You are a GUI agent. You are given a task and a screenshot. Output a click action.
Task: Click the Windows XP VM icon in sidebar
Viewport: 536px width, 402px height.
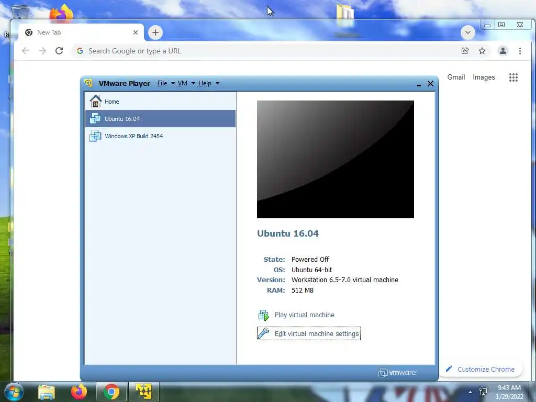(95, 136)
